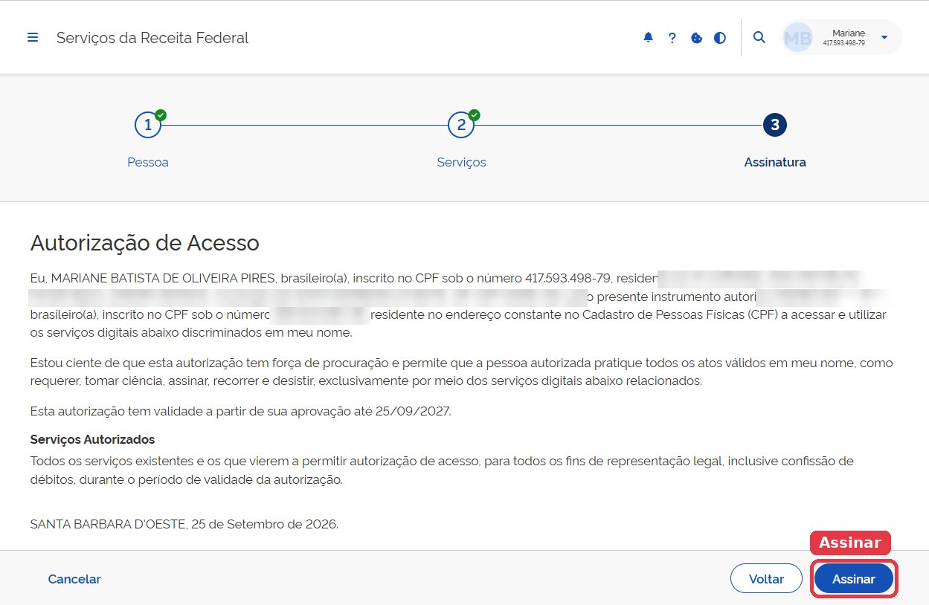
Task: Click the 'Estou ciente de que' paragraph
Action: (461, 372)
